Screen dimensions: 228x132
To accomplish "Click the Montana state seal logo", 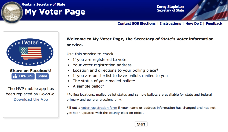I will click(12, 12).
